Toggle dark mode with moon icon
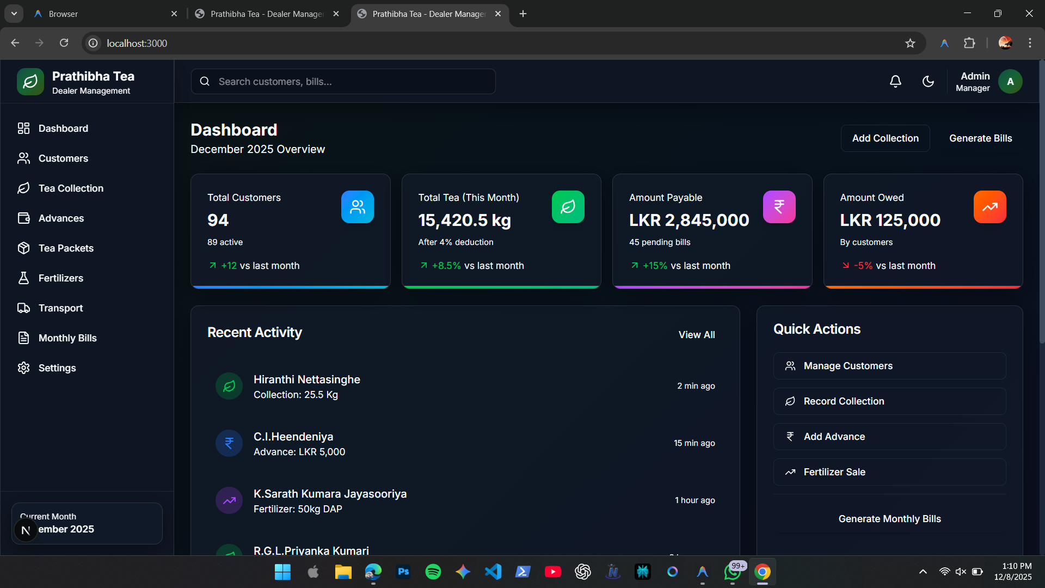1045x588 pixels. click(x=928, y=82)
